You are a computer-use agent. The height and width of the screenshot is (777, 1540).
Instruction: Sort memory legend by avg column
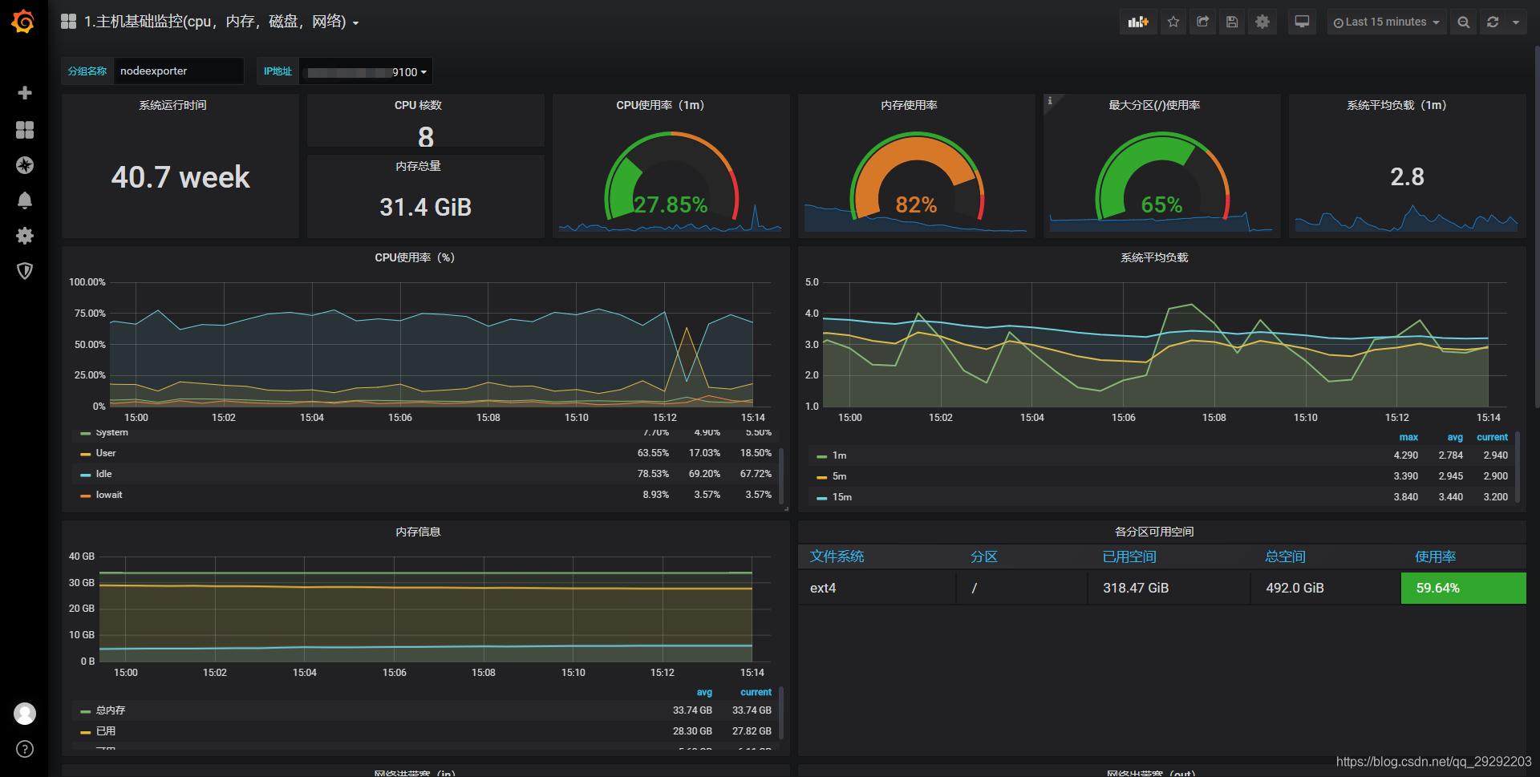coord(704,692)
